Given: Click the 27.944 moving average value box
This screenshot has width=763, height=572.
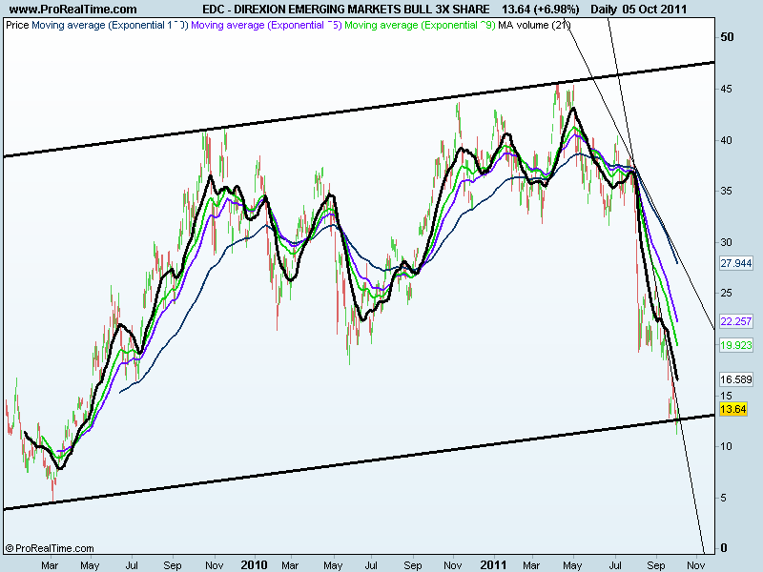Looking at the screenshot, I should pyautogui.click(x=736, y=263).
